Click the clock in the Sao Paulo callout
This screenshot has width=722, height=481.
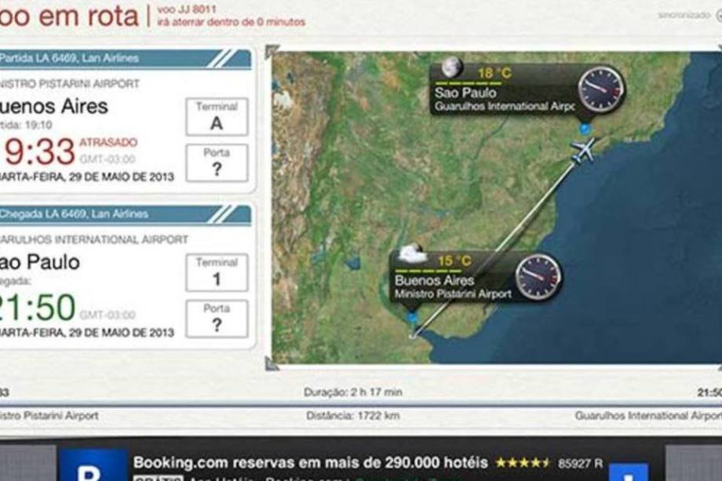[x=600, y=89]
